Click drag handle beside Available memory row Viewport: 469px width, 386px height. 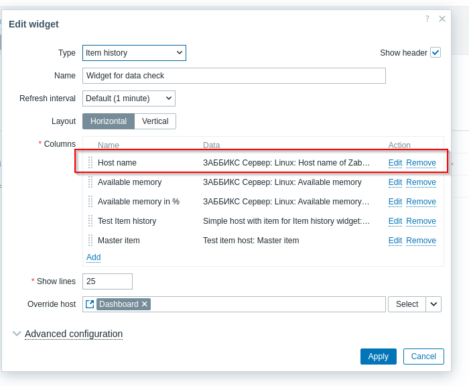click(x=90, y=182)
